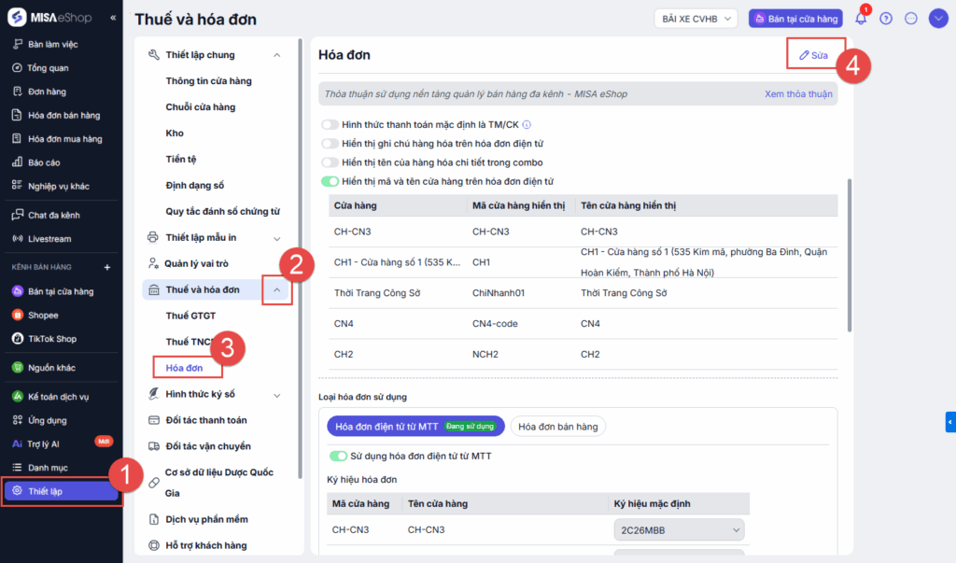
Task: Click Bán tại cửa hàng header button
Action: coord(795,19)
